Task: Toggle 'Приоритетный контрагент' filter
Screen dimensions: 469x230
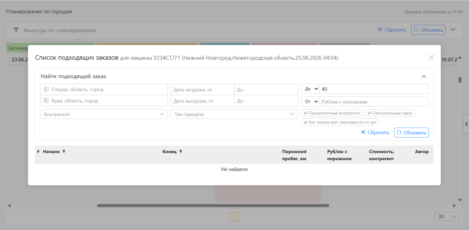Action: (x=332, y=113)
